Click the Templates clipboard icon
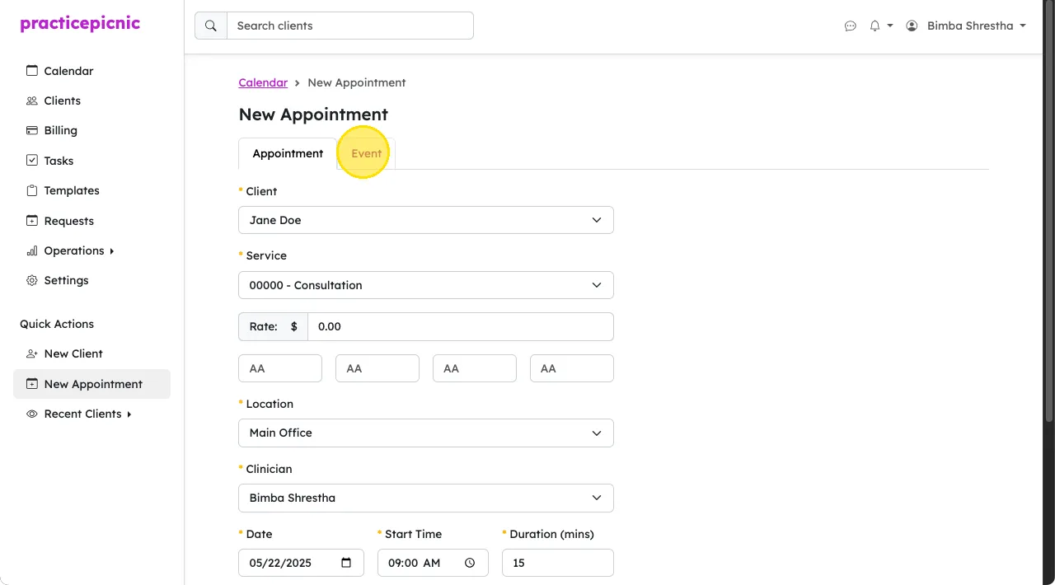The image size is (1055, 585). (x=32, y=190)
